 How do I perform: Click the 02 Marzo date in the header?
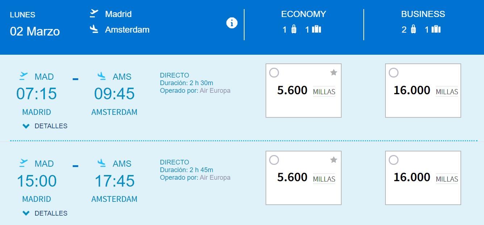coord(35,31)
